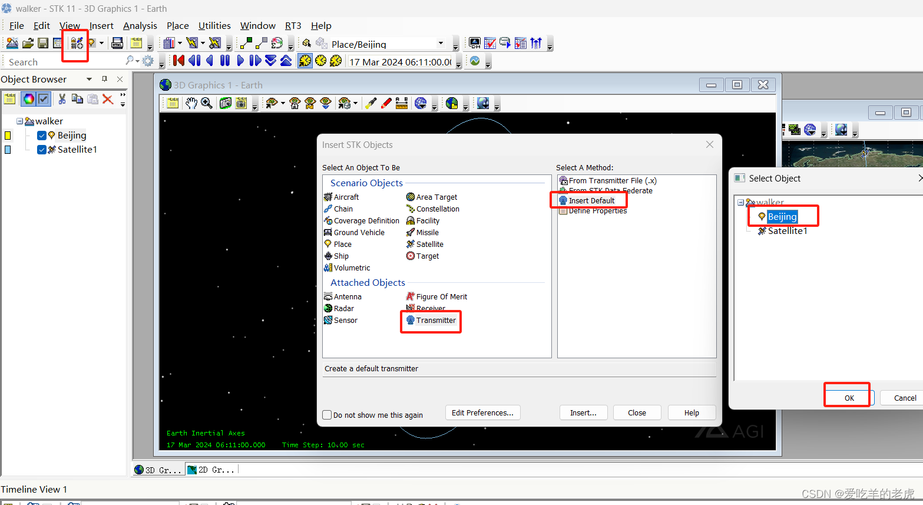Choose Sensor under Attached Objects
The image size is (923, 505).
tap(341, 320)
